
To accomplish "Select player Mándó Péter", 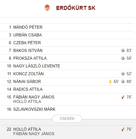I will 28,27.
